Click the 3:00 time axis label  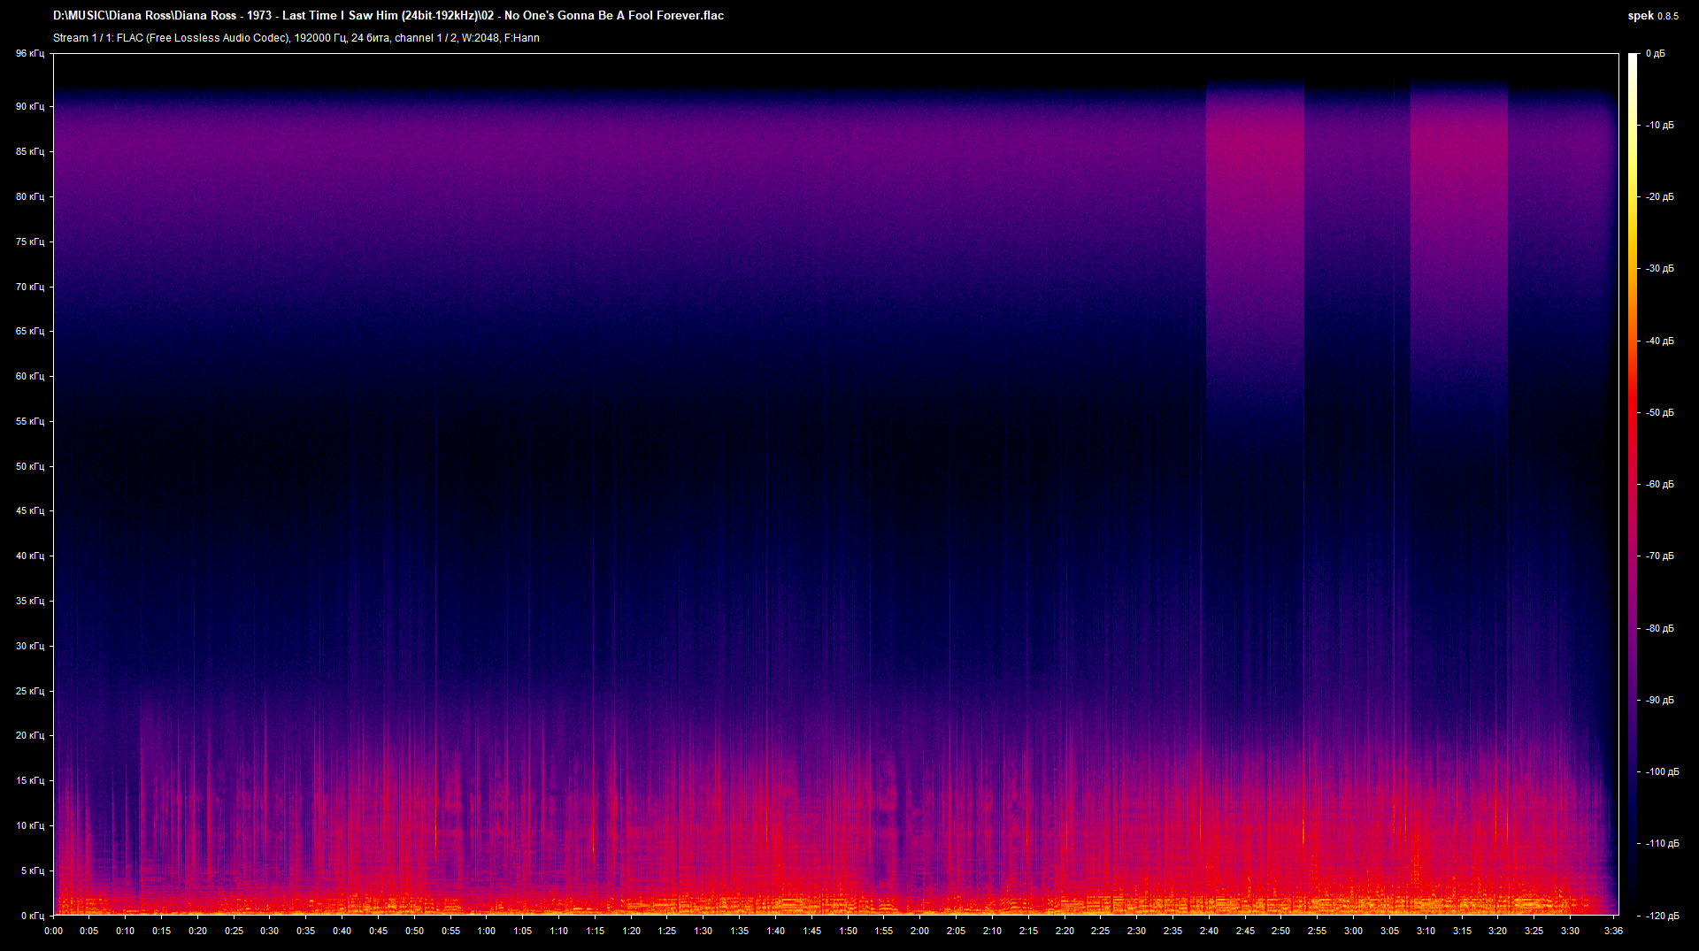coord(1353,931)
